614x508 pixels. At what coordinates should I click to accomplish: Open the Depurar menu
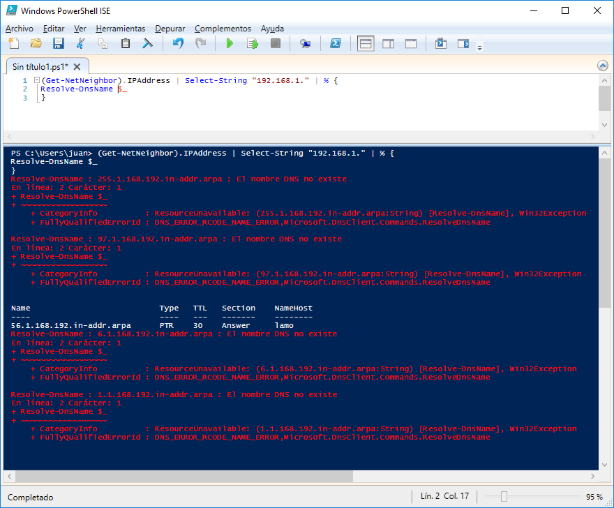[170, 29]
